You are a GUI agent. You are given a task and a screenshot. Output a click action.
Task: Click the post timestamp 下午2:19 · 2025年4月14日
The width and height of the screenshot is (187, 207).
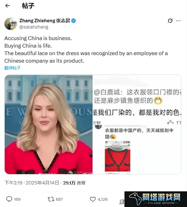[x=32, y=183]
